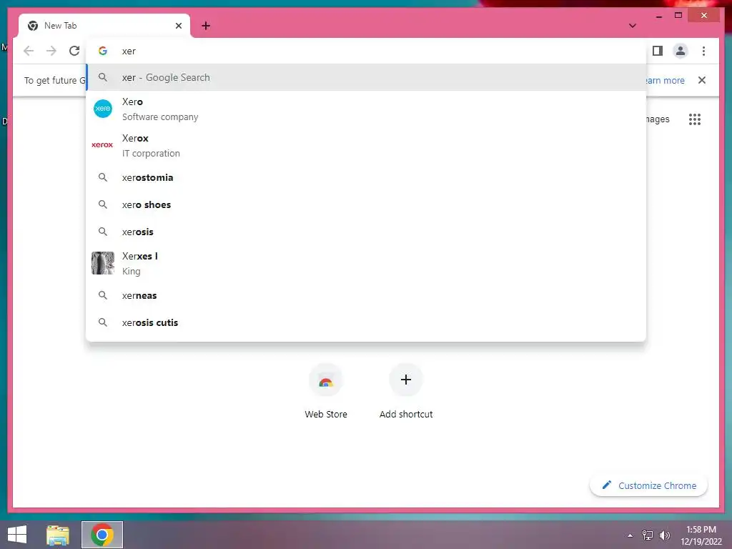This screenshot has width=732, height=549.
Task: Click the Add shortcut button
Action: click(x=406, y=391)
